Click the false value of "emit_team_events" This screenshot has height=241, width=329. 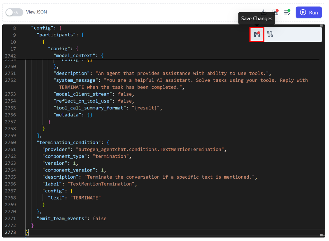click(99, 218)
